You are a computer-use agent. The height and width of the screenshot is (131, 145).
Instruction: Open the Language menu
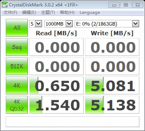[x=90, y=12]
